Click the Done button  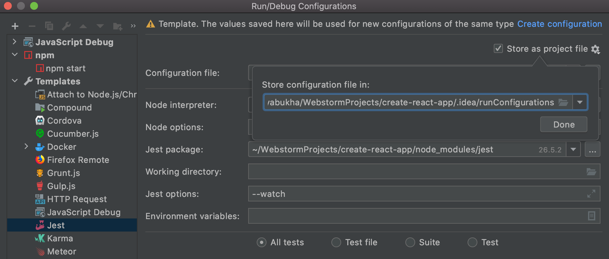(x=564, y=125)
